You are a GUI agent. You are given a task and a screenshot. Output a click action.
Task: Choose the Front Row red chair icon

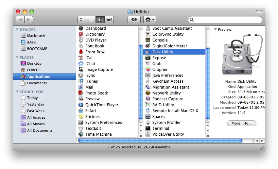pos(81,52)
